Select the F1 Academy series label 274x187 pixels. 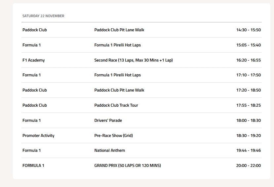(33, 60)
